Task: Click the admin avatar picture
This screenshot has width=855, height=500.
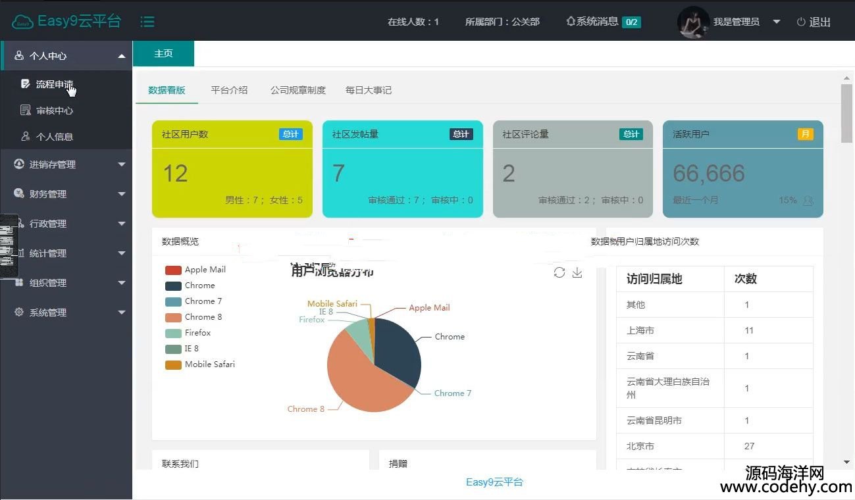Action: pos(693,22)
